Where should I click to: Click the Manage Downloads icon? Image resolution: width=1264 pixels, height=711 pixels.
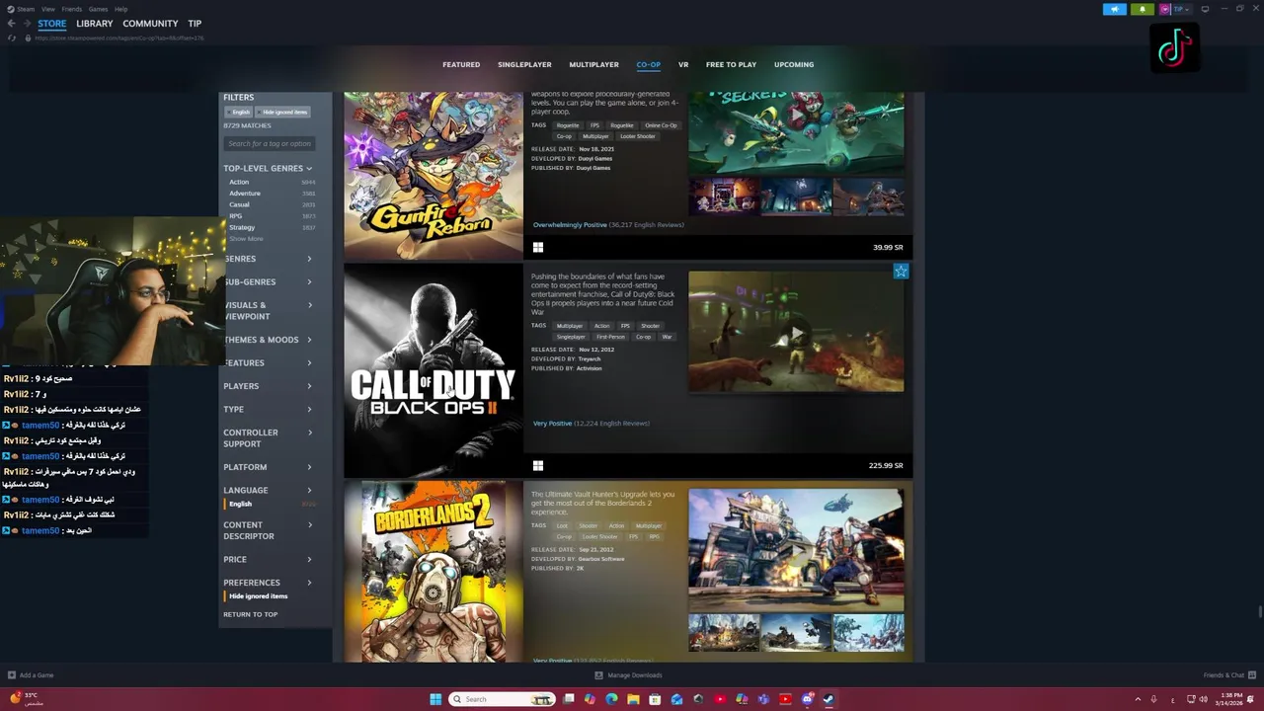598,675
